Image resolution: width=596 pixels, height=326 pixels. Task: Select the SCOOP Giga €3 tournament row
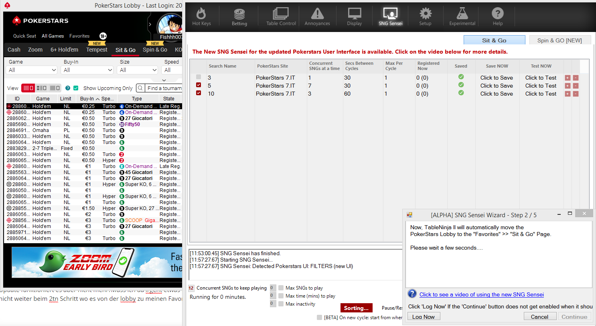[x=94, y=220]
